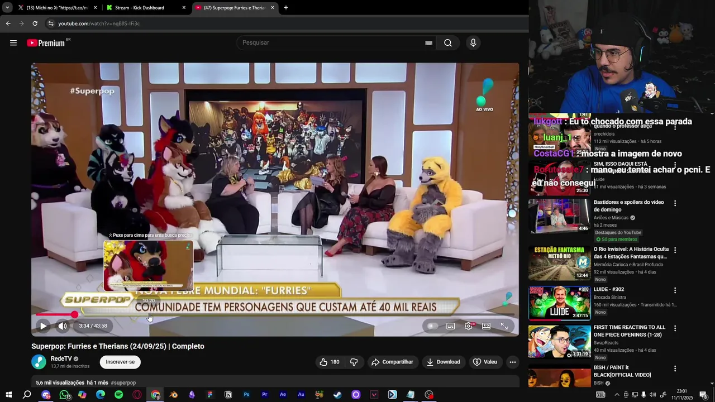Image resolution: width=715 pixels, height=402 pixels.
Task: Click the #superpop hashtag in the description
Action: click(123, 382)
